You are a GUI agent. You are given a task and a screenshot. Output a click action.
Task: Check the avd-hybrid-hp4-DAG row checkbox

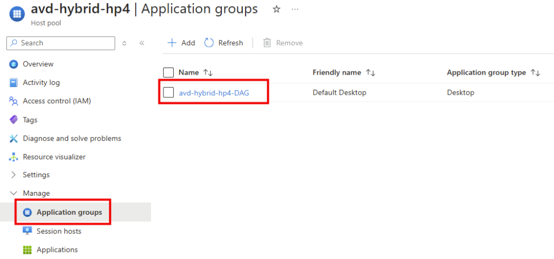coord(169,92)
